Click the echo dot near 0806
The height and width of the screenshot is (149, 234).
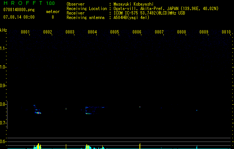[x=140, y=107]
